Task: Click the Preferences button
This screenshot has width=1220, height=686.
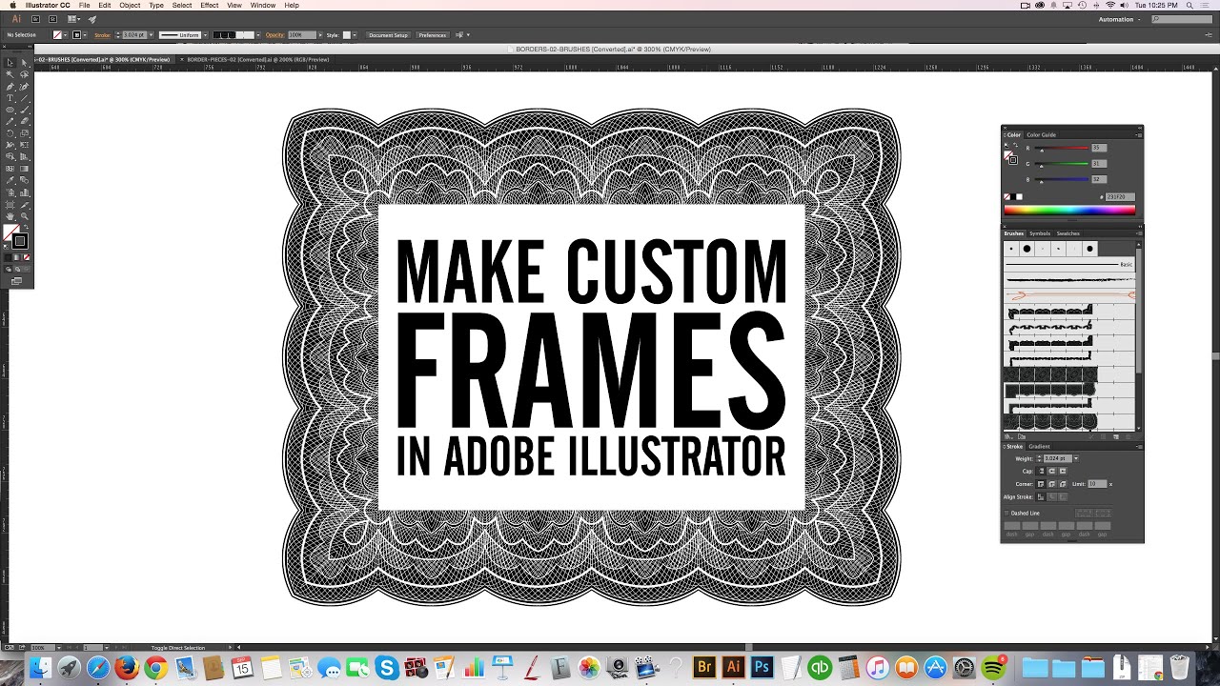Action: 432,35
